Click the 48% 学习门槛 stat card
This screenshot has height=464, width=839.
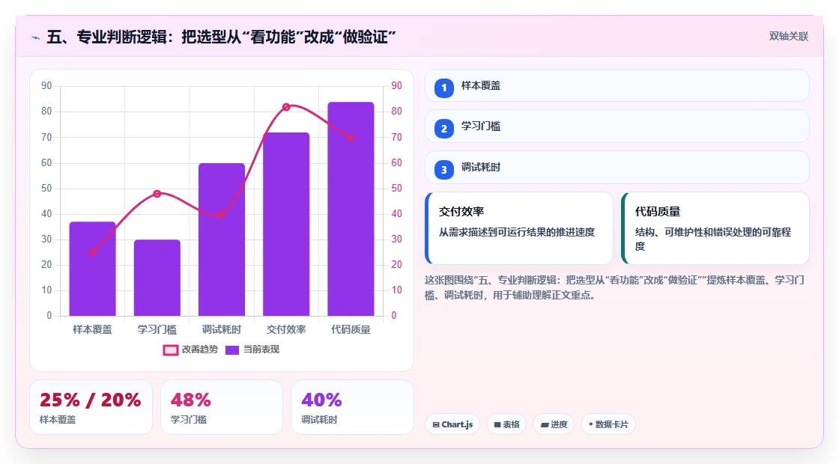[222, 407]
